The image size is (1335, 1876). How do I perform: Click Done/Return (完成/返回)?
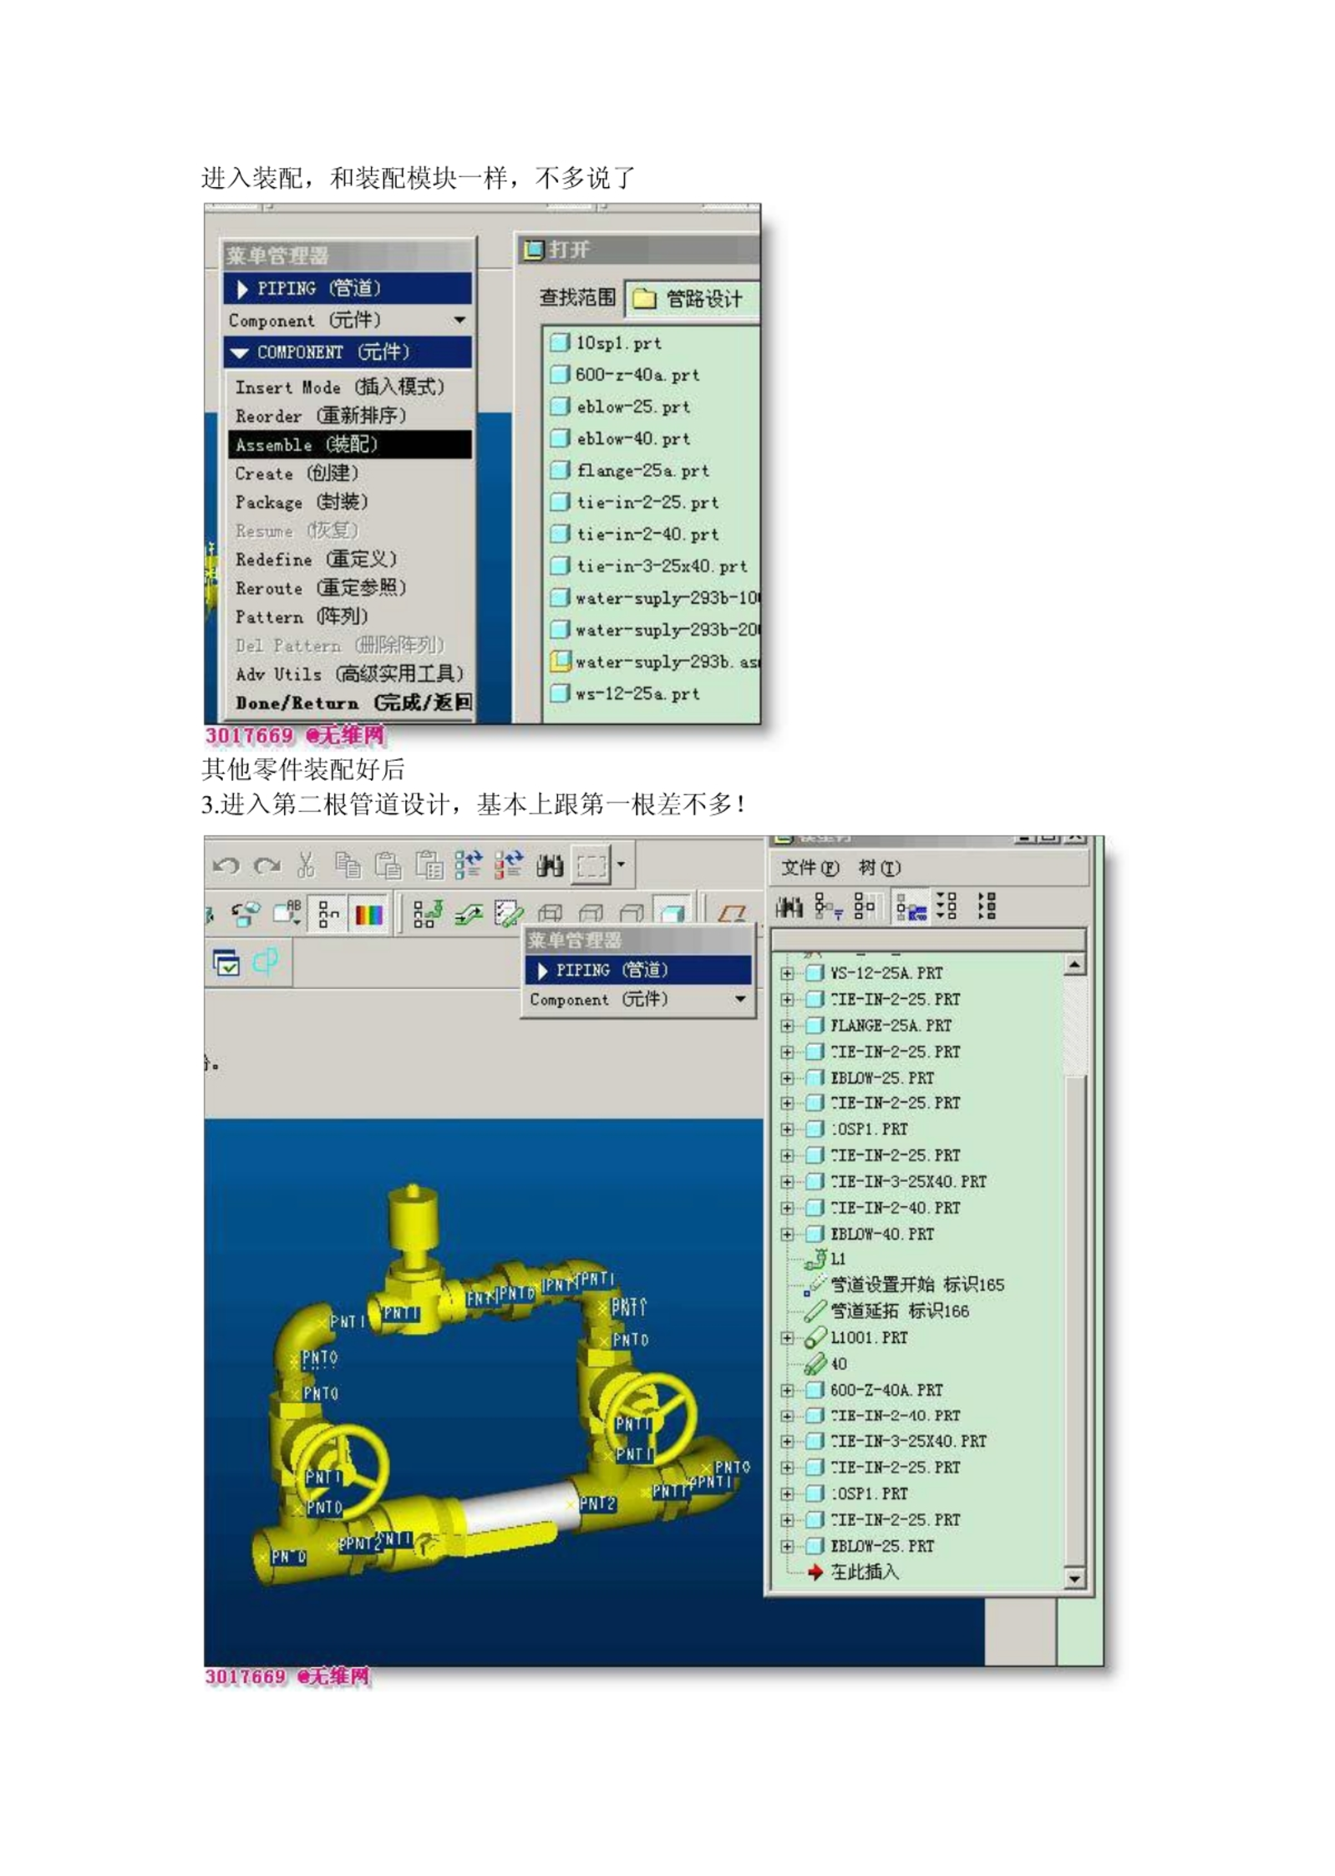coord(352,702)
